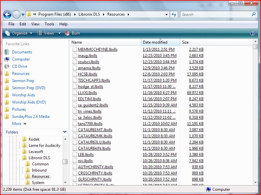Image resolution: width=261 pixels, height=195 pixels.
Task: Open the CD Drive favorite link
Action: coord(20,66)
